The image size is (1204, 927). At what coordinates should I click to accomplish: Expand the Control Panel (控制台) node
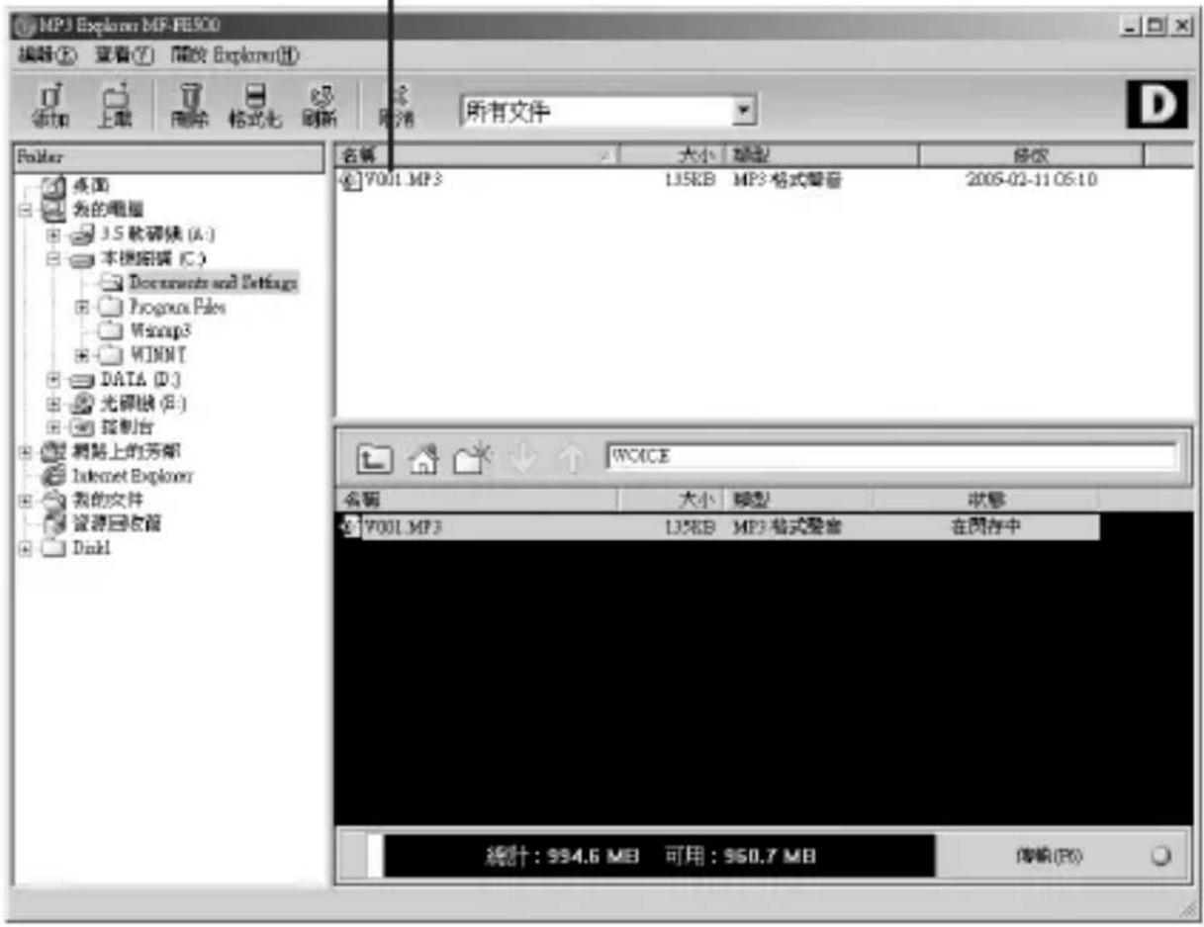pyautogui.click(x=55, y=427)
